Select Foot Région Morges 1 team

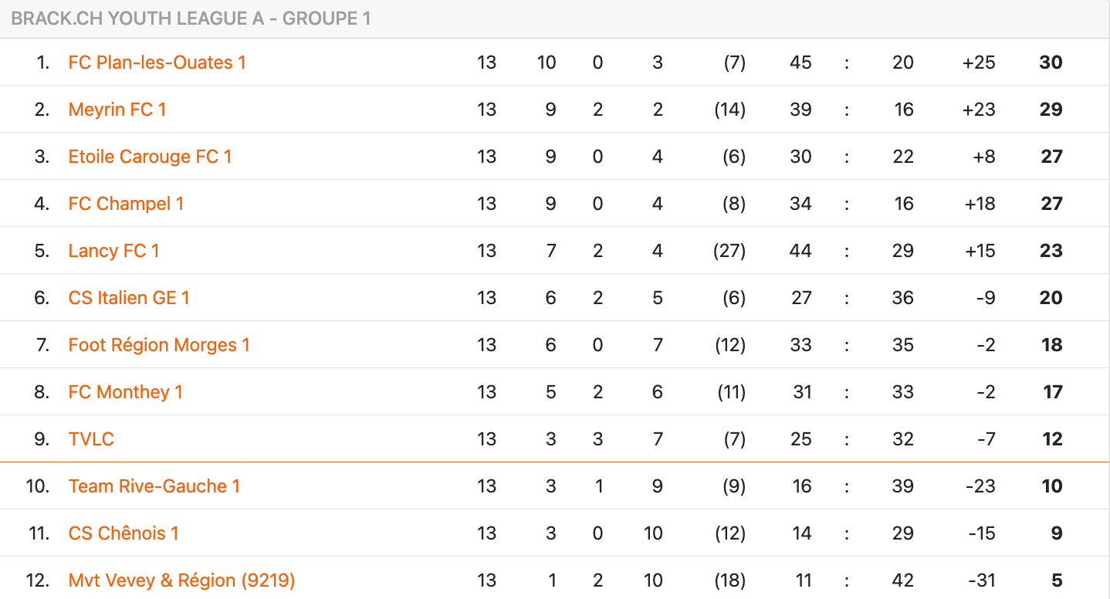(159, 345)
